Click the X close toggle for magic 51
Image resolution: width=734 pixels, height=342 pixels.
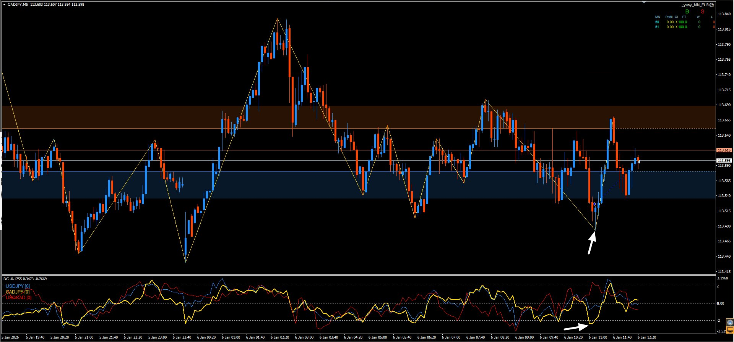676,27
